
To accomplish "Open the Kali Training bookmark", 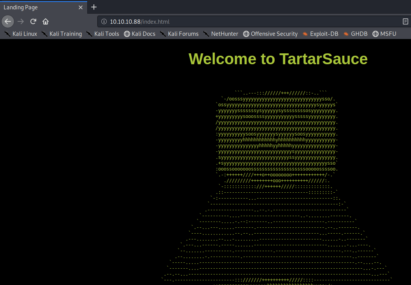I will [62, 34].
